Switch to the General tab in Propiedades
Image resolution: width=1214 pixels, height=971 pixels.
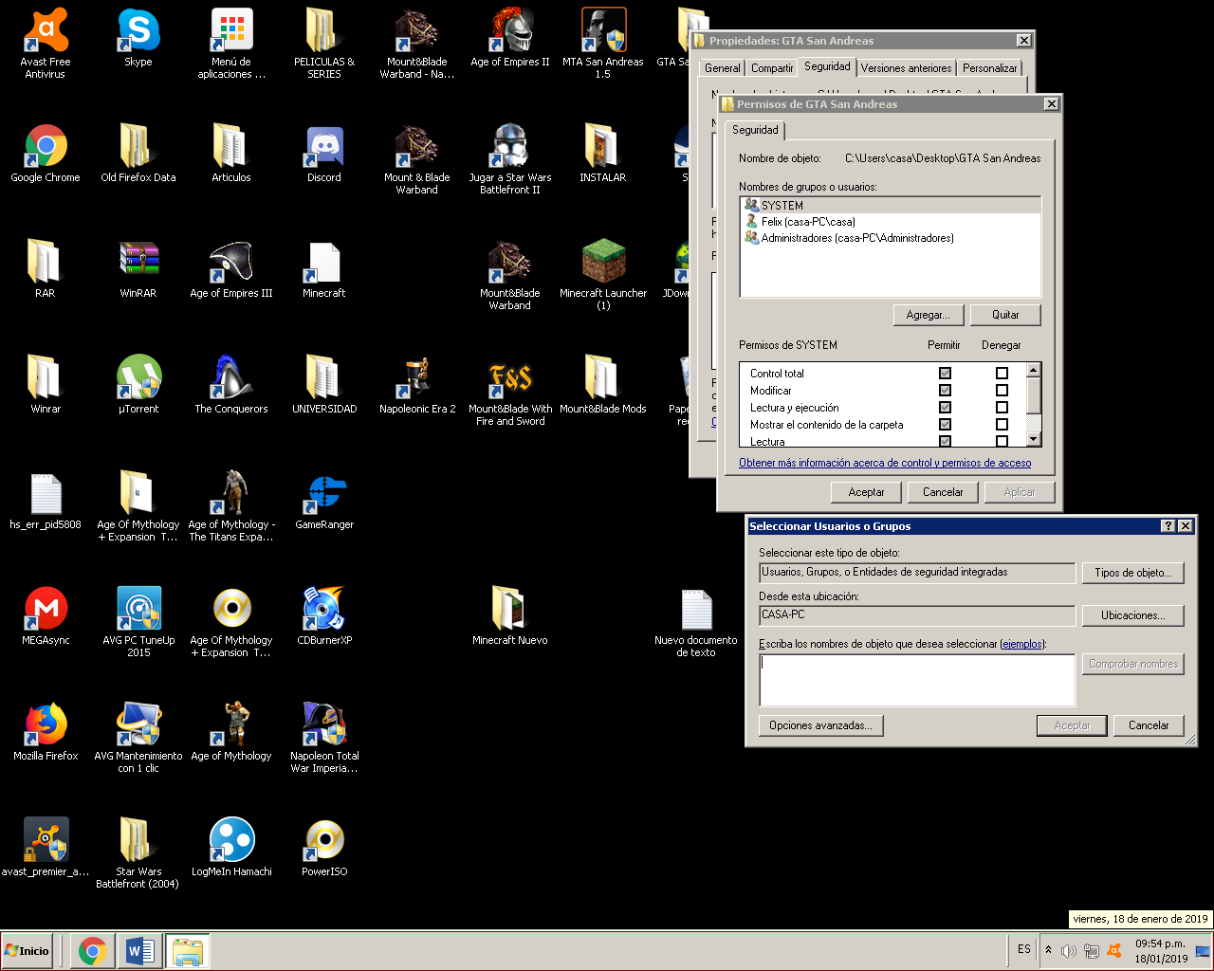[723, 68]
